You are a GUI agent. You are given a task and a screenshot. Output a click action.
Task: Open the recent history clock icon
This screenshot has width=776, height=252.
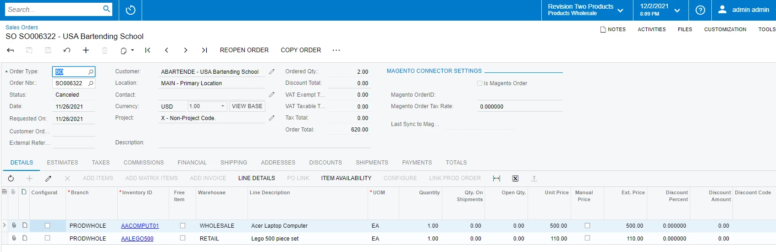tap(131, 10)
